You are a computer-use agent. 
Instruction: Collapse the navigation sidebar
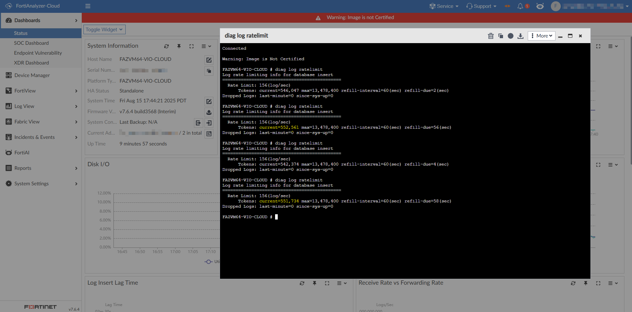(x=87, y=6)
